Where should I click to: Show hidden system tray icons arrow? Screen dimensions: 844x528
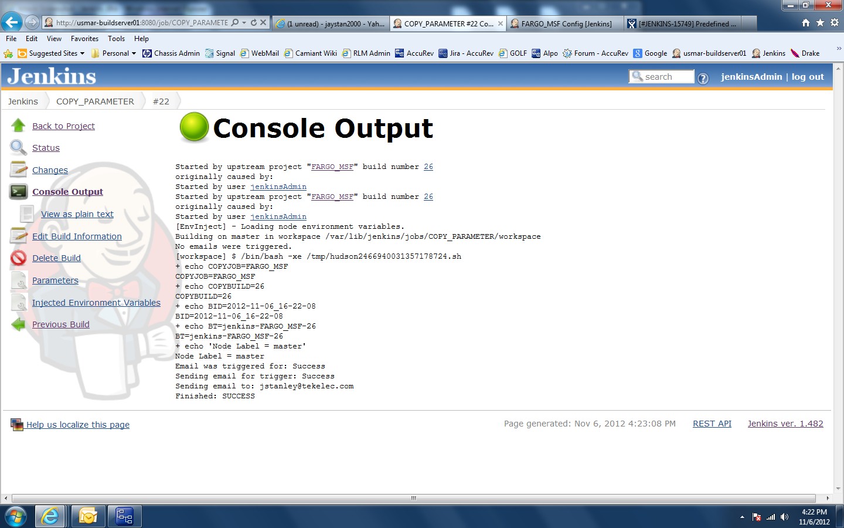(742, 517)
